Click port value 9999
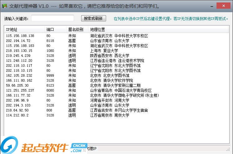 (50, 75)
